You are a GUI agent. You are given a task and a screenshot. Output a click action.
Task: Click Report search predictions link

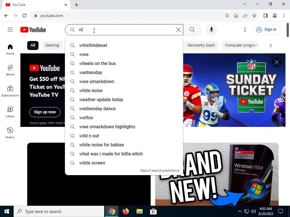[160, 170]
